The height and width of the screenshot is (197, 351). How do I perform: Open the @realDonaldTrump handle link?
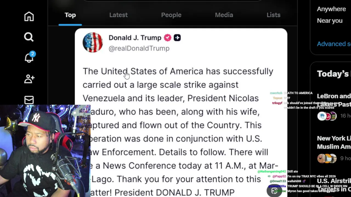(x=139, y=48)
